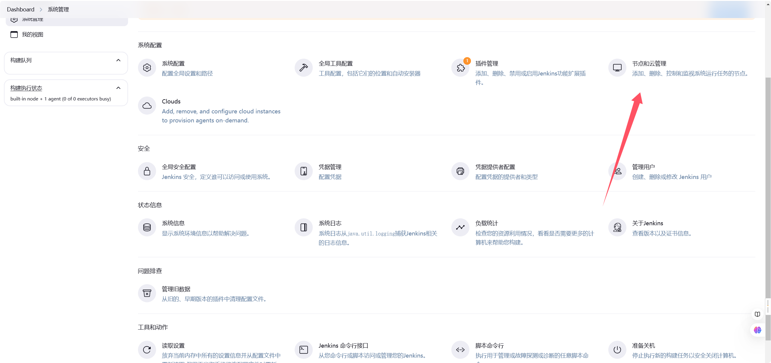Open 插件管理 link
771x363 pixels.
point(487,63)
